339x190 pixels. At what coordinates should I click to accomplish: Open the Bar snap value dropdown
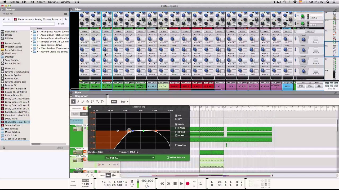pos(124,102)
